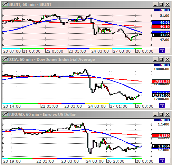
Task: Click the 17124.00 current price marker
Action: tap(161, 95)
